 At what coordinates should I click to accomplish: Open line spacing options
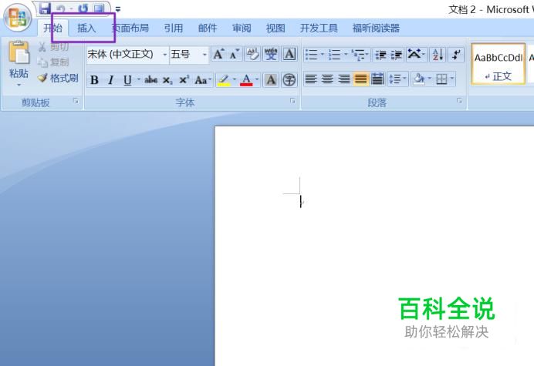pyautogui.click(x=395, y=79)
